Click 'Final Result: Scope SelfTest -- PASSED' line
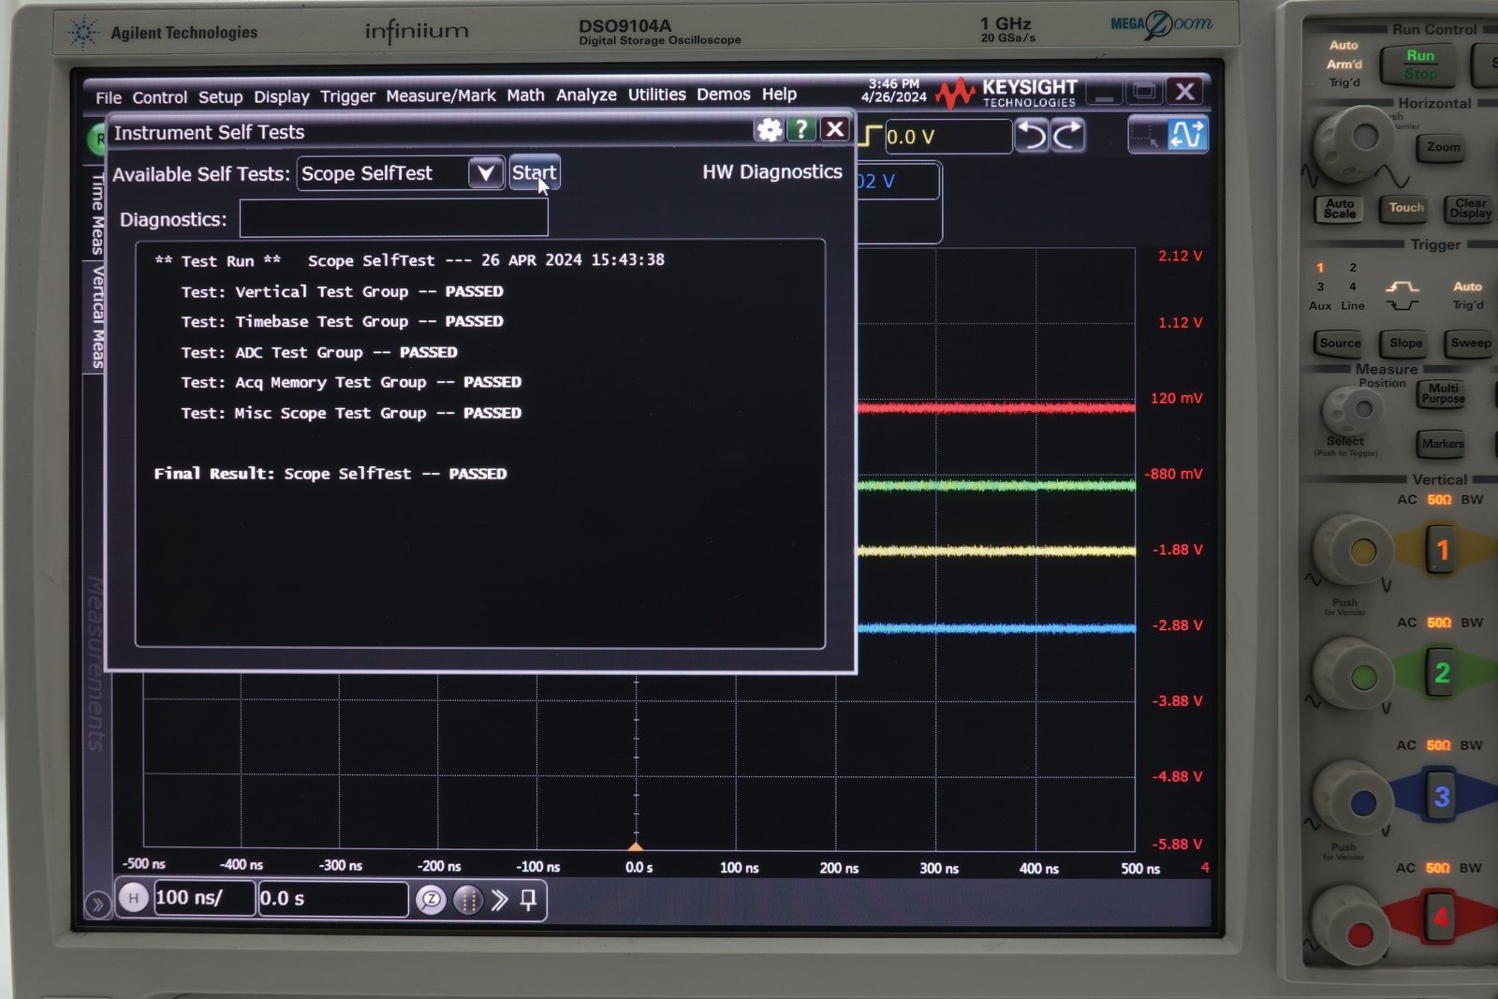The height and width of the screenshot is (999, 1498). coord(330,474)
